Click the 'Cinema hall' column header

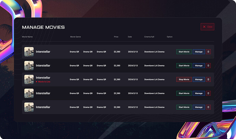[x=149, y=37]
